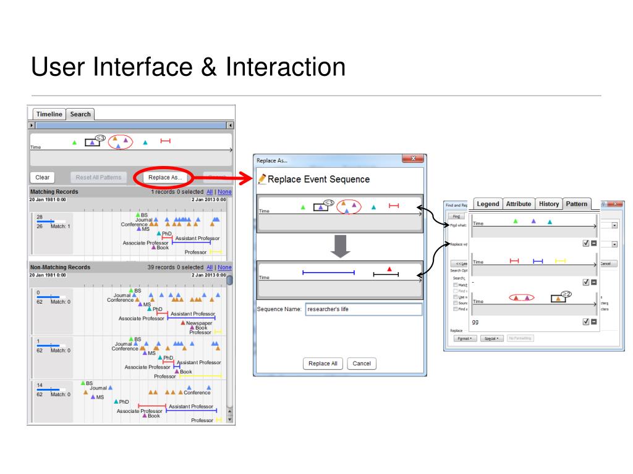633x474 pixels.
Task: Open the Legend tab
Action: tap(488, 204)
